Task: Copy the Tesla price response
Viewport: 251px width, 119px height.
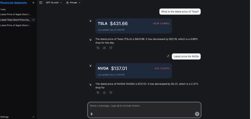Action: click(x=98, y=48)
